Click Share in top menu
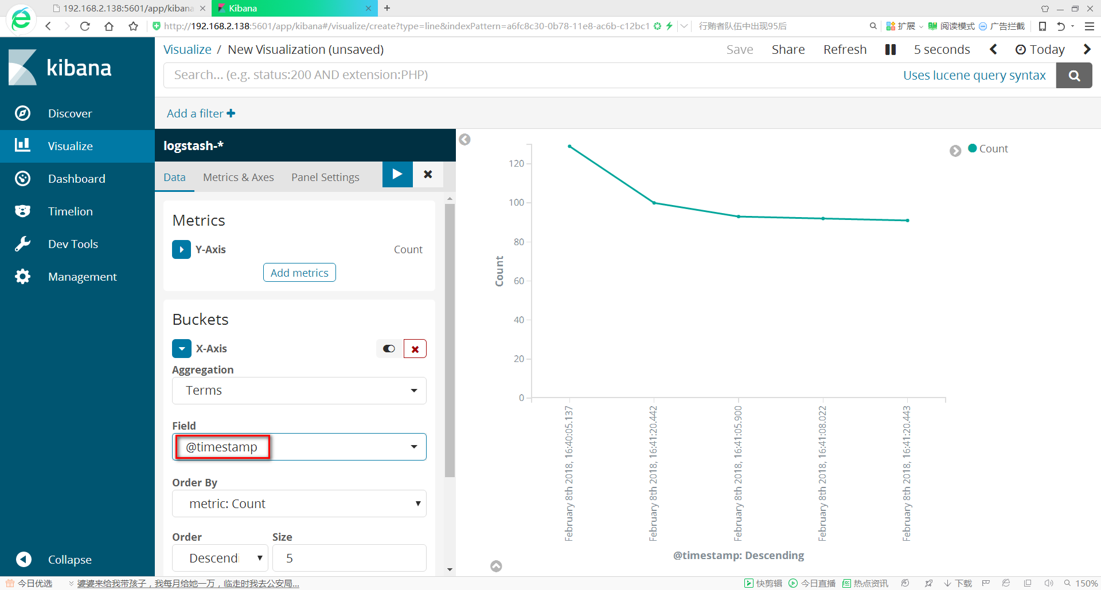This screenshot has width=1101, height=590. 788,50
